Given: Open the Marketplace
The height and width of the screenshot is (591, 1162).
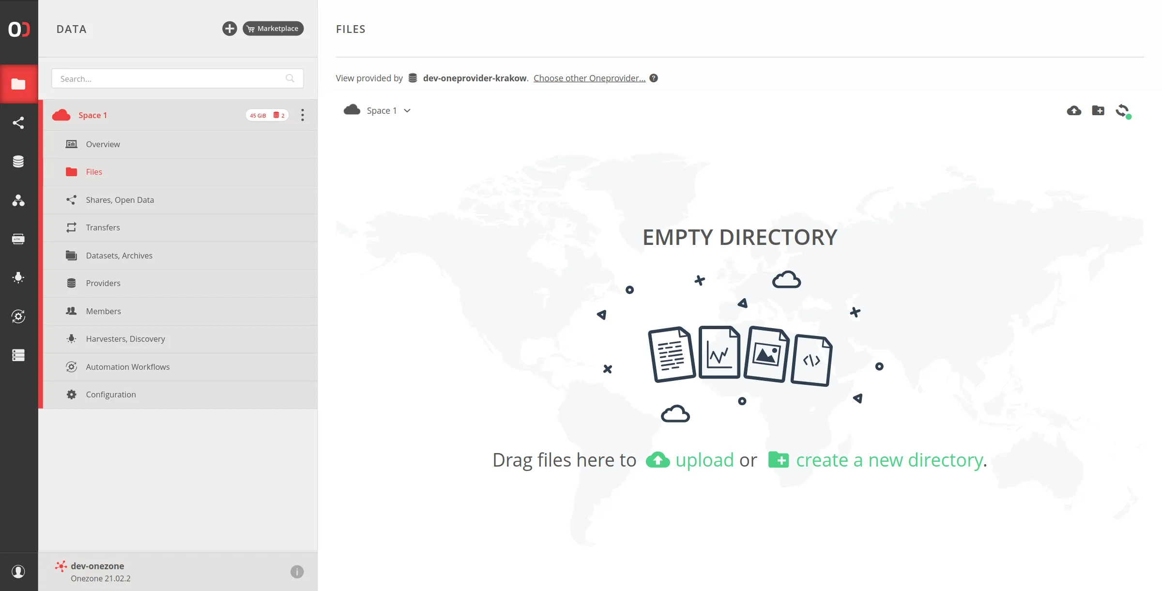Looking at the screenshot, I should [x=273, y=28].
